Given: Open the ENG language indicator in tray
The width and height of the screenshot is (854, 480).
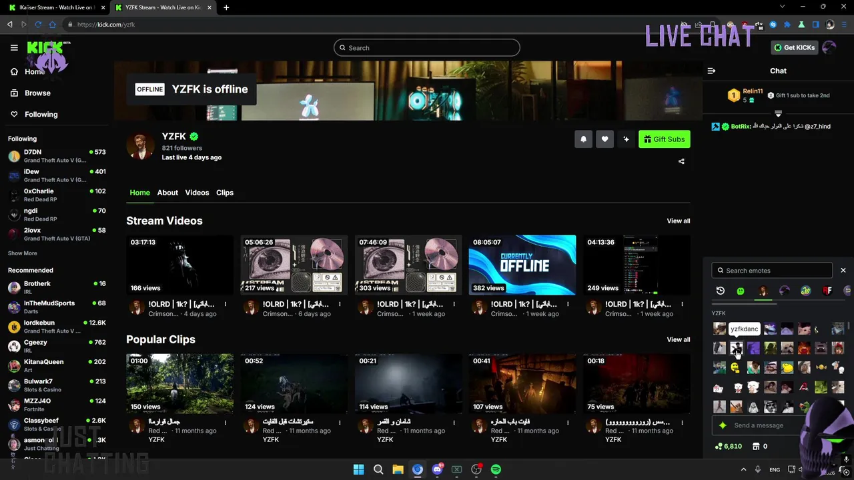Looking at the screenshot, I should click(x=775, y=470).
